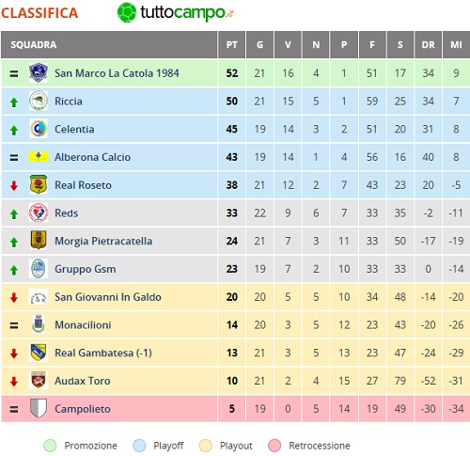Viewport: 470px width, 456px height.
Task: Click the Real Roseto rose crest
Action: coord(39,184)
